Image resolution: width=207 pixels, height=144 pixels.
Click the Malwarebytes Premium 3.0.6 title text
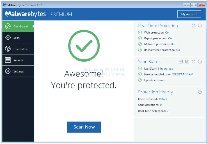(x=25, y=5)
